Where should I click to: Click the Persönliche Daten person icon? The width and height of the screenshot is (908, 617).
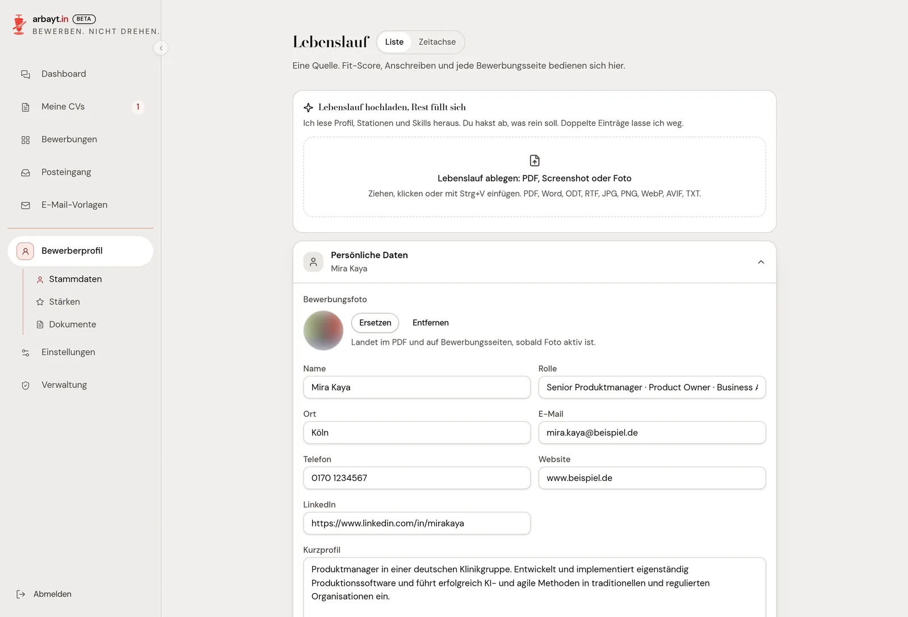point(313,262)
